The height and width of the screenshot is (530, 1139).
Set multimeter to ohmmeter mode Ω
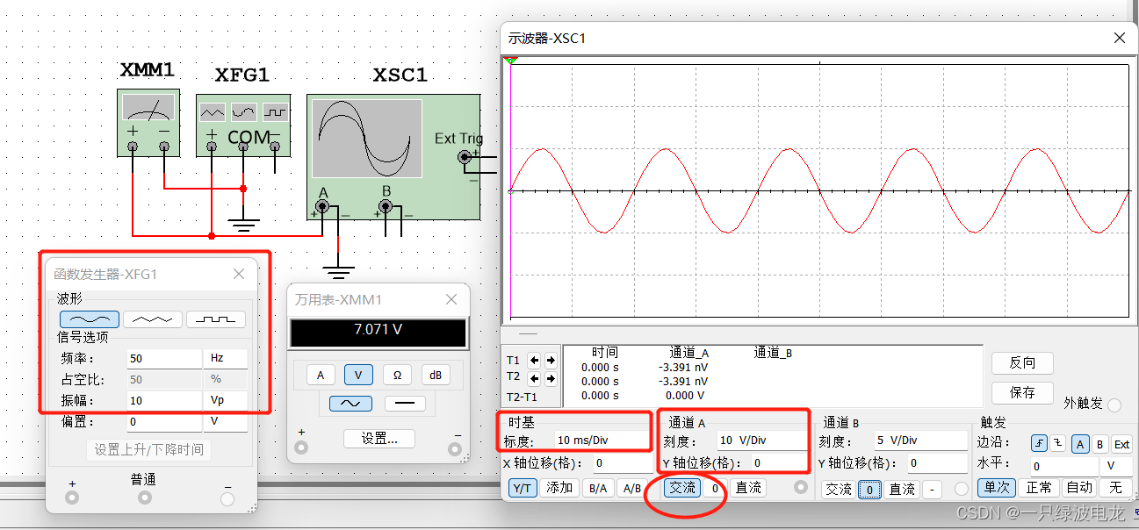397,375
